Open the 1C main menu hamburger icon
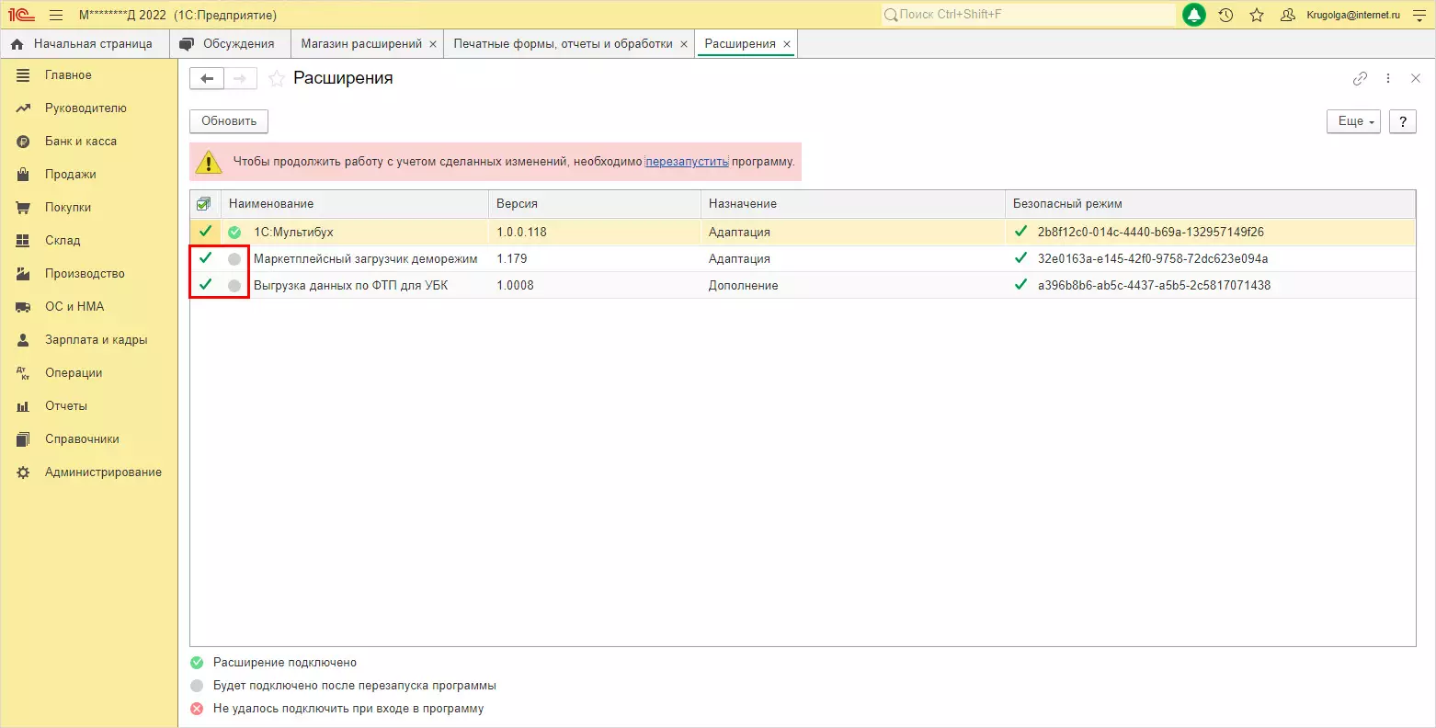Screen dimensions: 1436x728 pyautogui.click(x=56, y=15)
